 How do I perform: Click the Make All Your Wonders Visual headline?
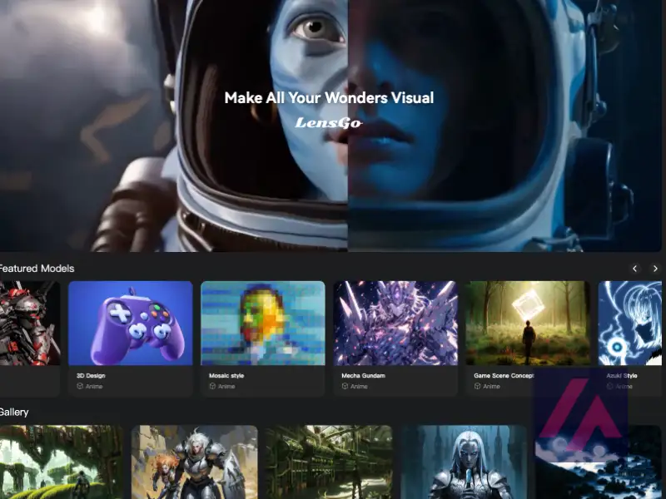point(329,98)
